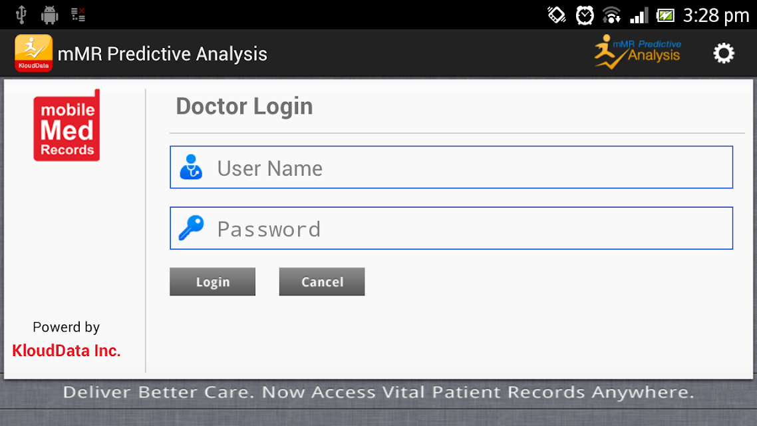Viewport: 757px width, 426px height.
Task: Click the Cancel button
Action: [322, 282]
